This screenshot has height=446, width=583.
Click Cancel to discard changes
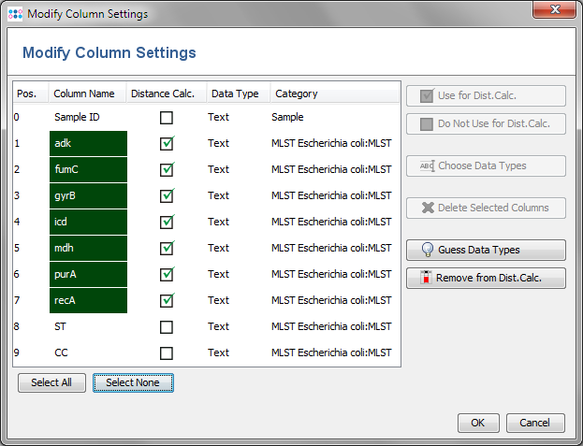(x=535, y=423)
